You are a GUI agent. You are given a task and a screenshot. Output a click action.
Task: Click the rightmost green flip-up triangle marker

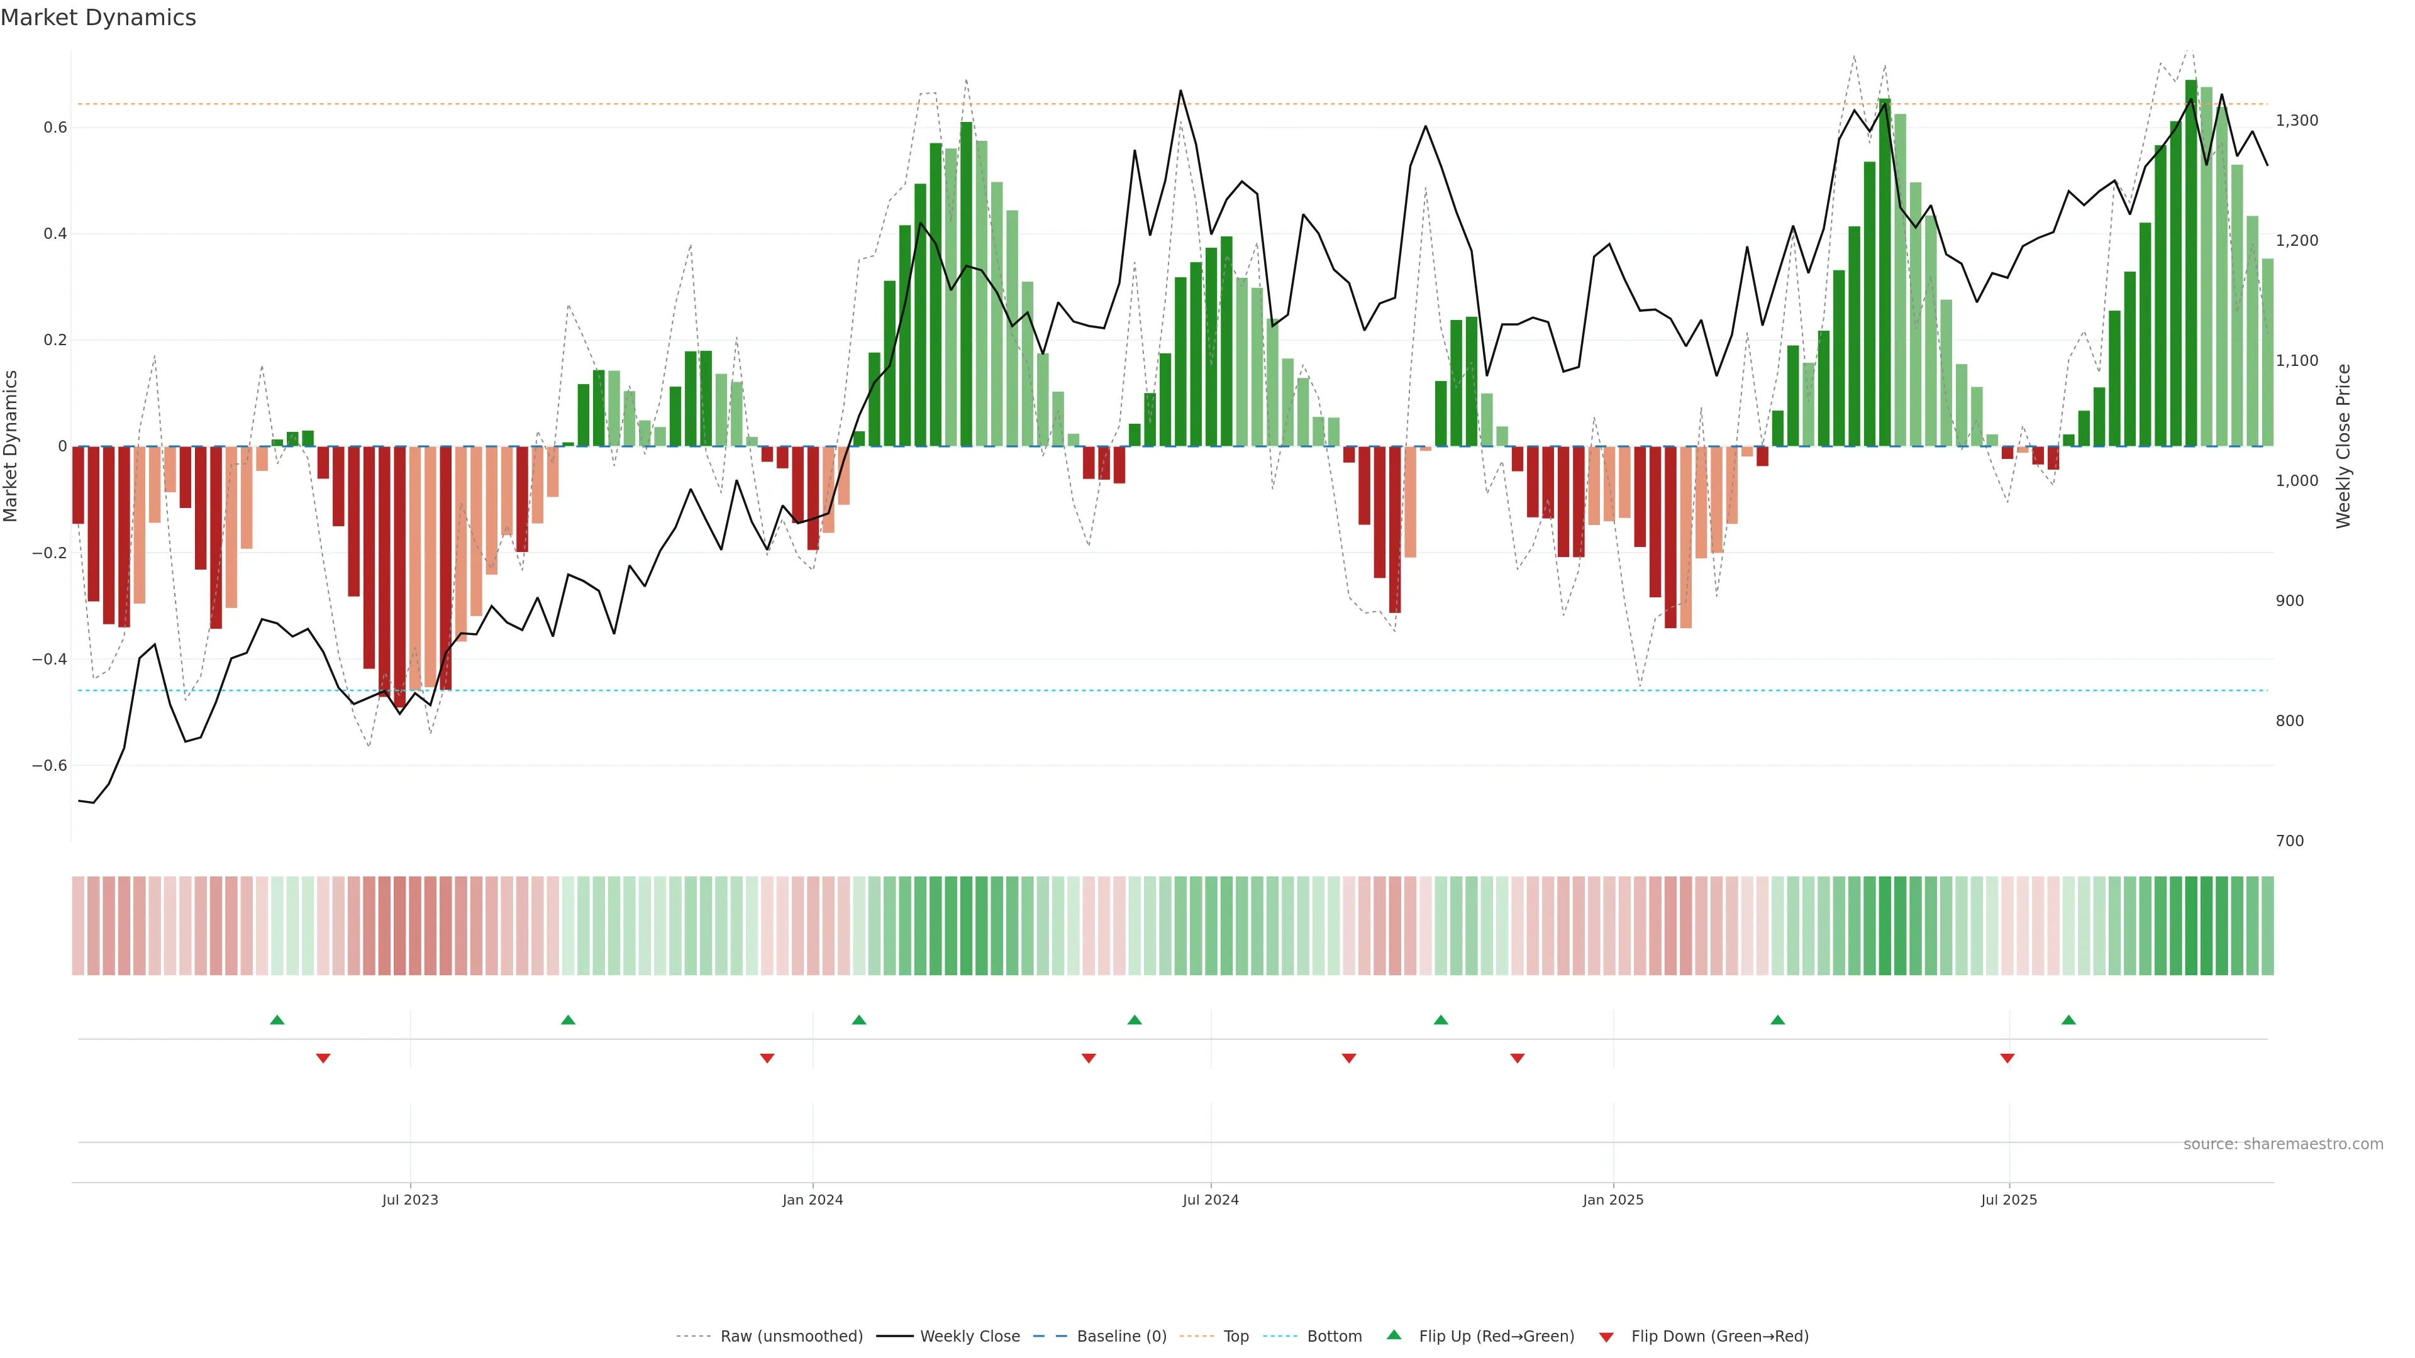2068,1020
